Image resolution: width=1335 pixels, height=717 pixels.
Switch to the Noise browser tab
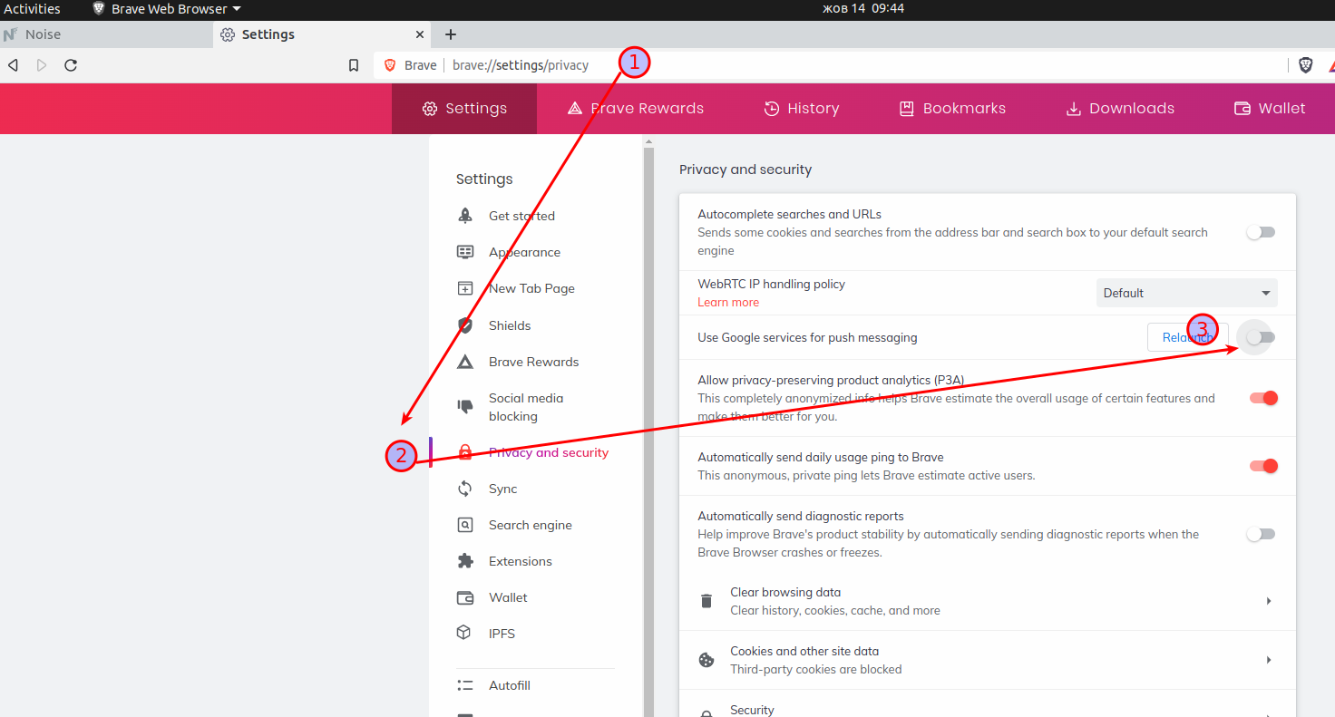107,34
